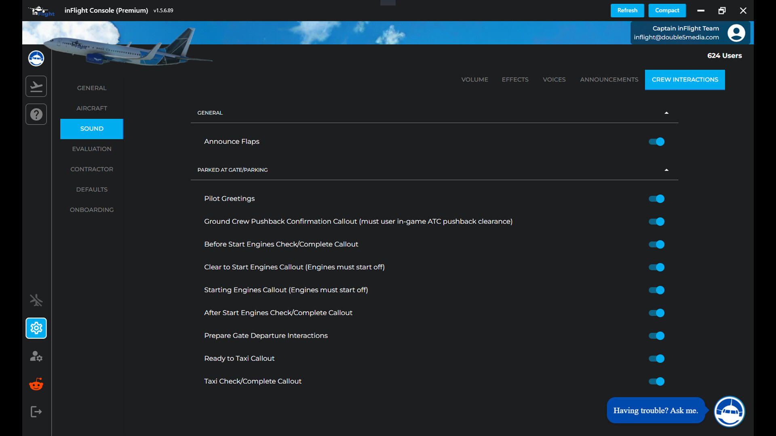Collapse the GENERAL section chevron
This screenshot has width=776, height=436.
click(666, 113)
